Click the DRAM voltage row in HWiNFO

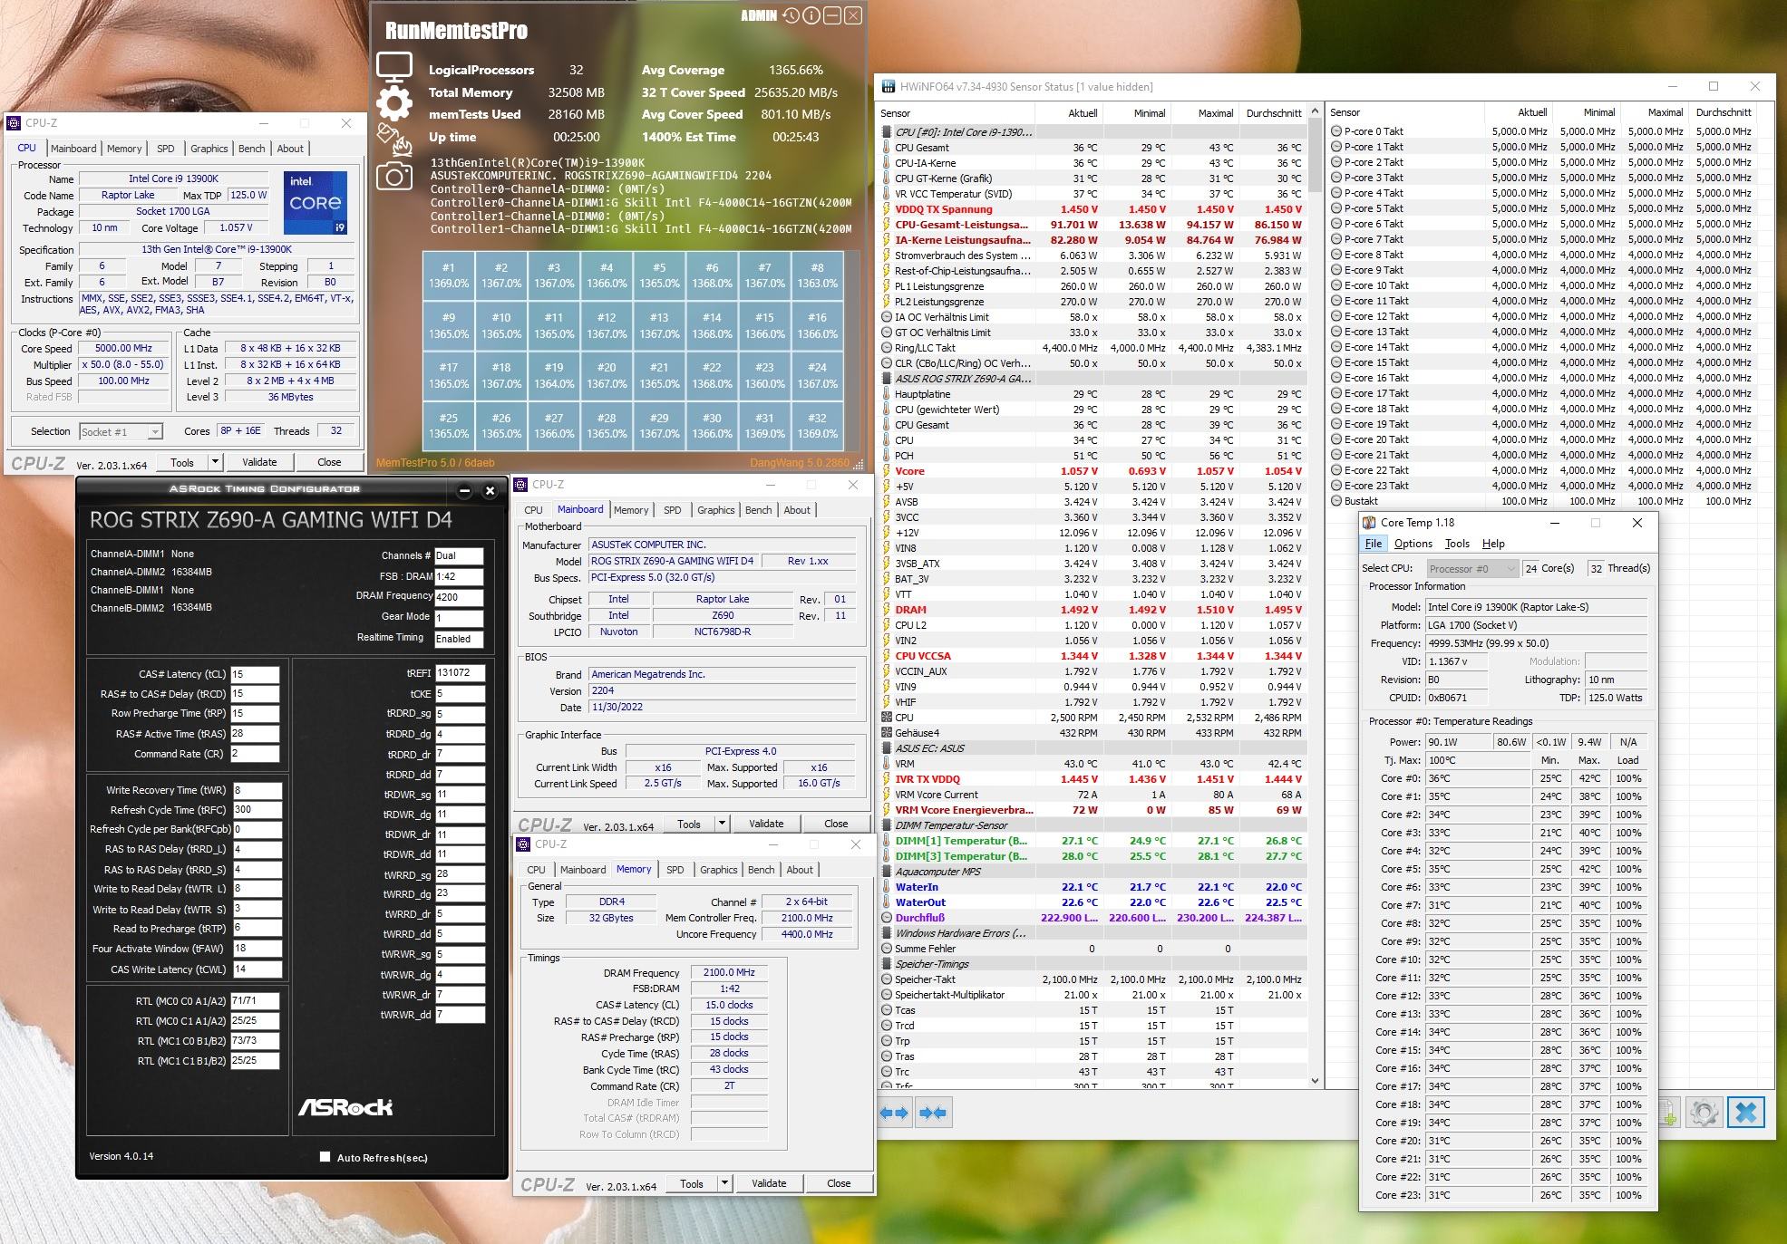pyautogui.click(x=1092, y=610)
